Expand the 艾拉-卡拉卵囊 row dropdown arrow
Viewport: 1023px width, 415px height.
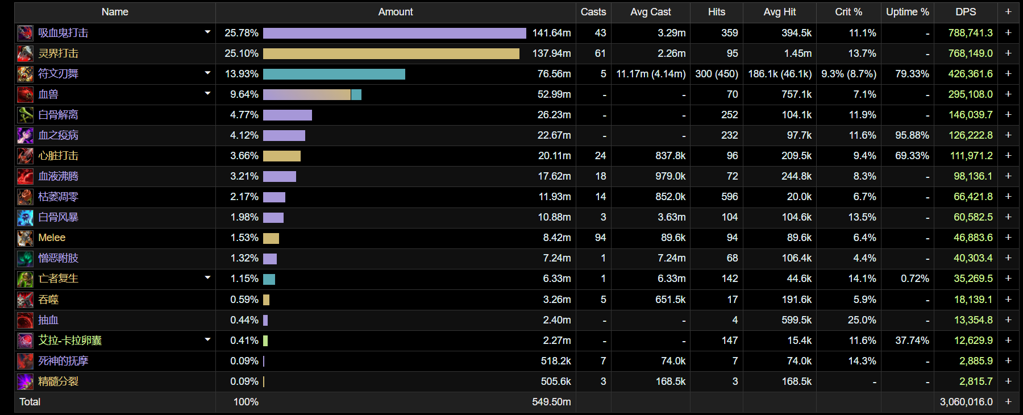click(207, 340)
